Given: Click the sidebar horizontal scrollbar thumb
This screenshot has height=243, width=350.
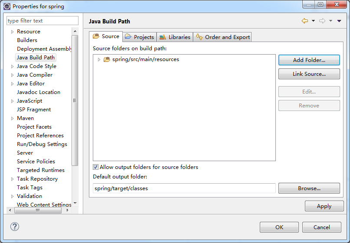Looking at the screenshot, I should pyautogui.click(x=38, y=210).
